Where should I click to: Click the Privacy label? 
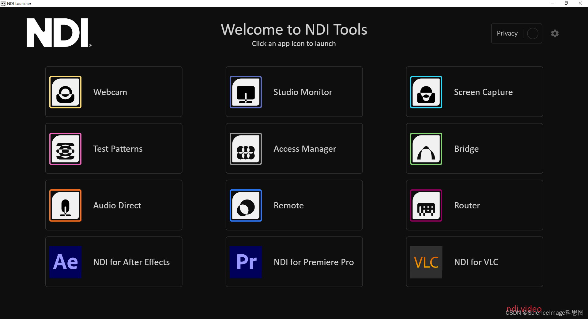[x=507, y=33]
